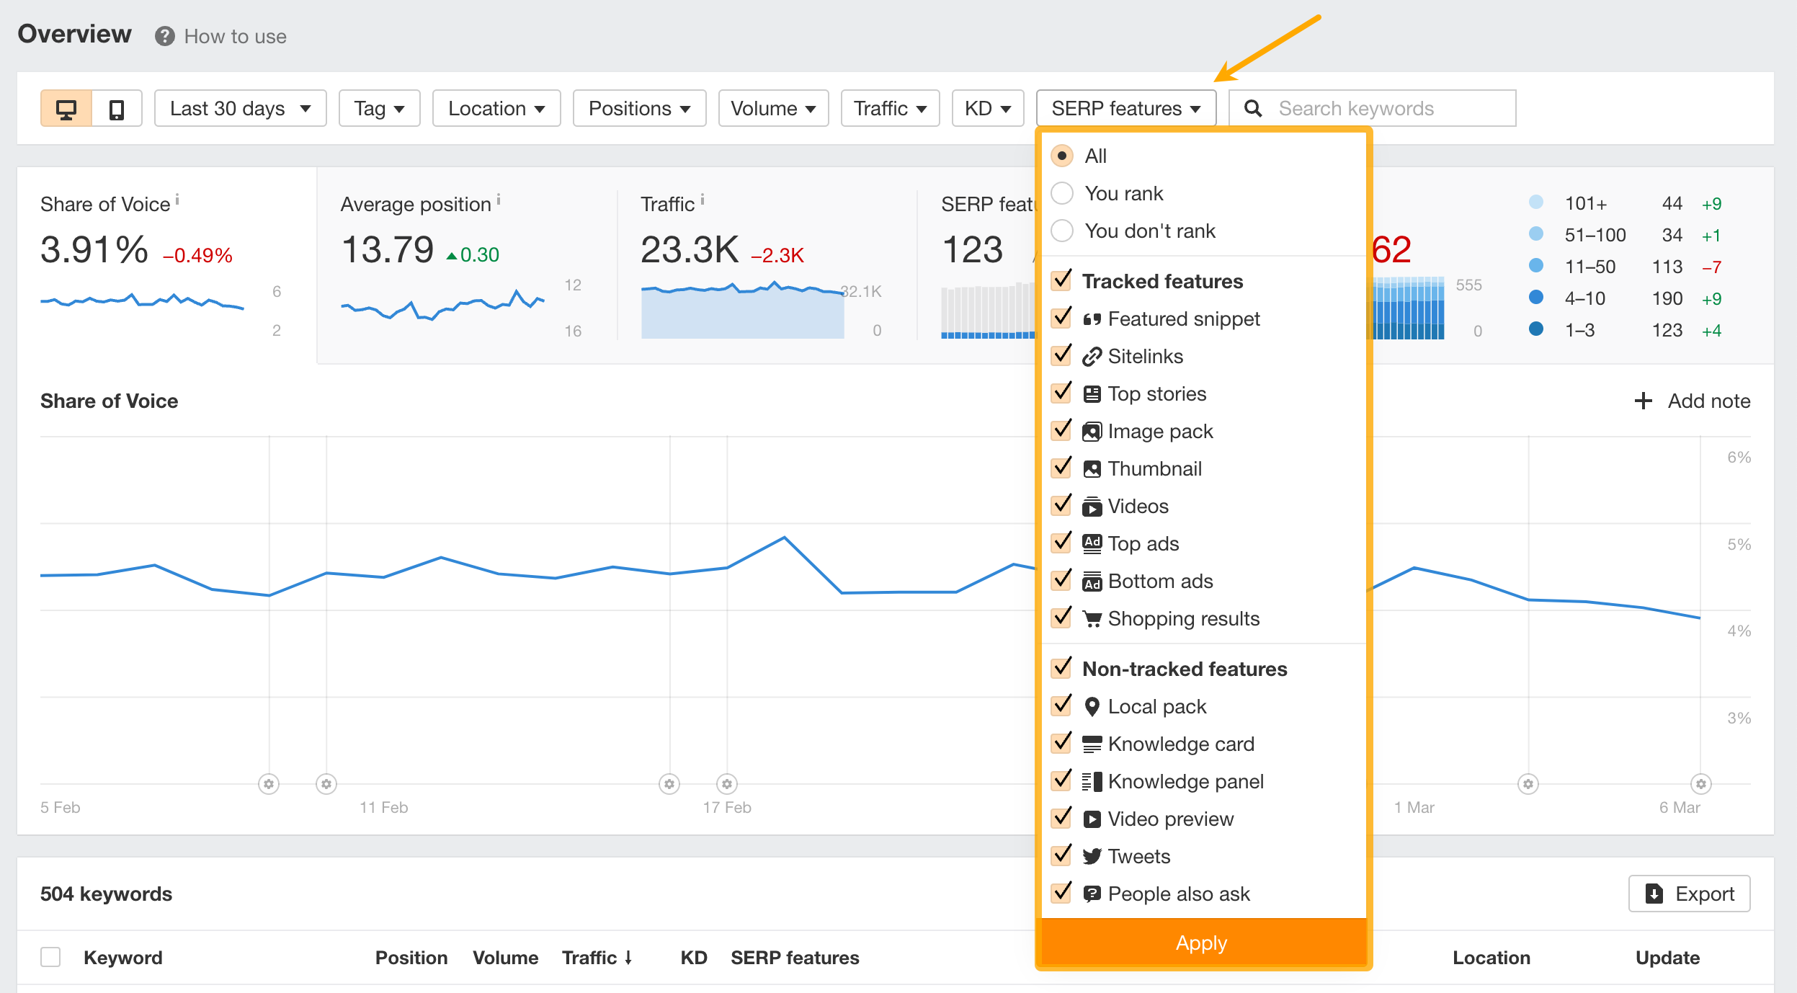The height and width of the screenshot is (993, 1797).
Task: Click the Knowledge card icon
Action: (1092, 744)
